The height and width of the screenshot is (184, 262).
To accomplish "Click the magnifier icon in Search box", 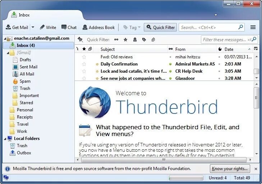I will [x=240, y=27].
